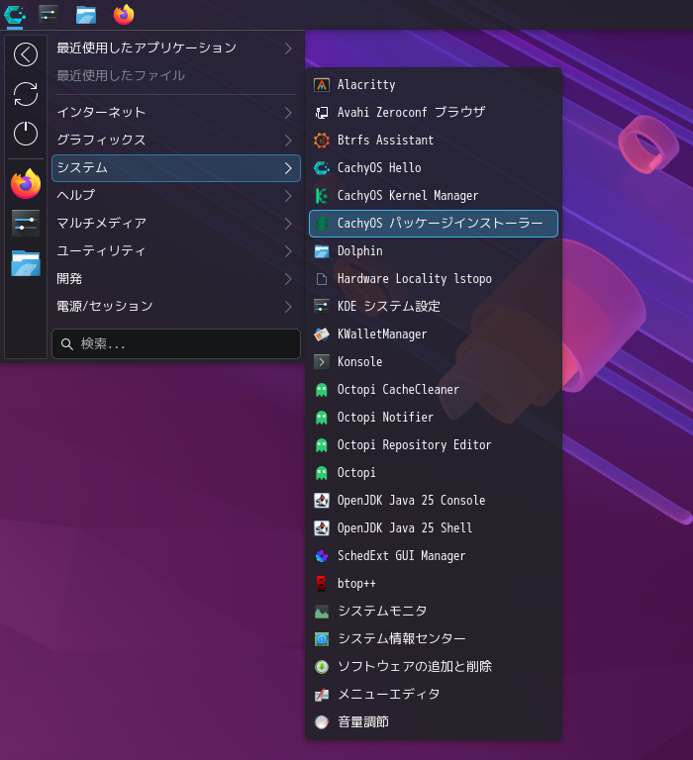Click the power button sidebar icon

tap(26, 134)
